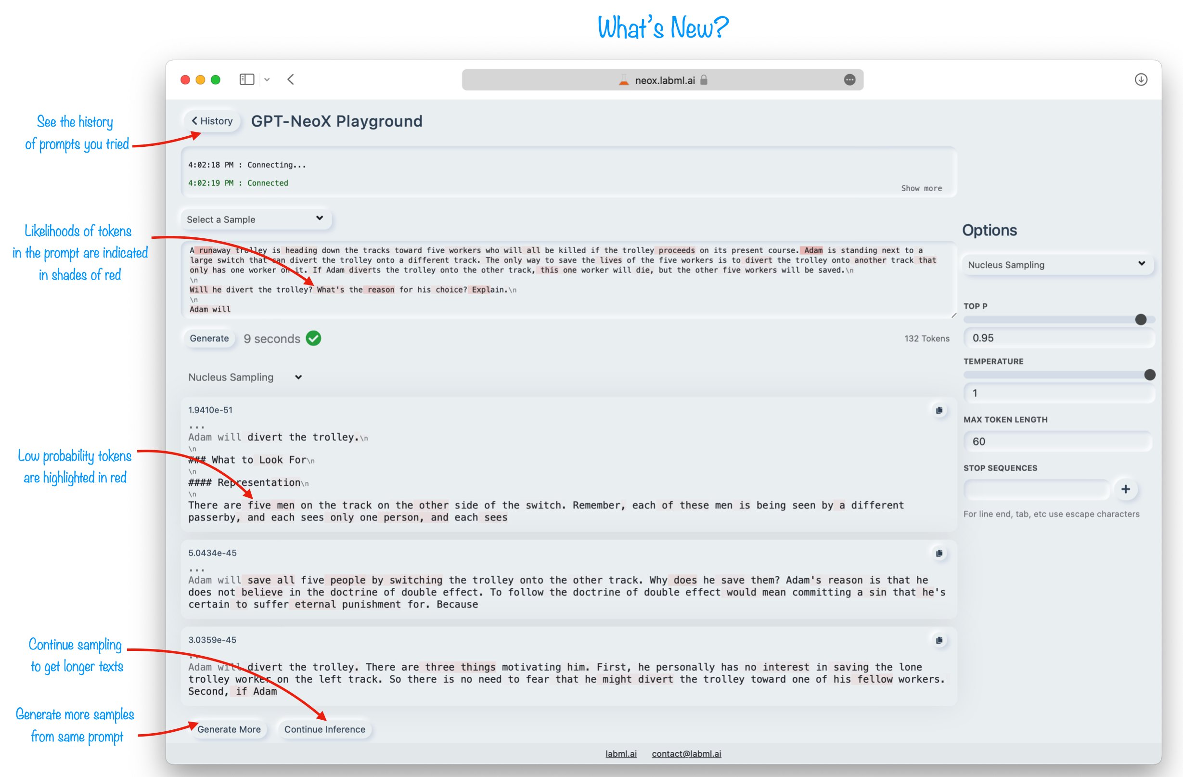Adjust the Top P slider handle

1141,320
